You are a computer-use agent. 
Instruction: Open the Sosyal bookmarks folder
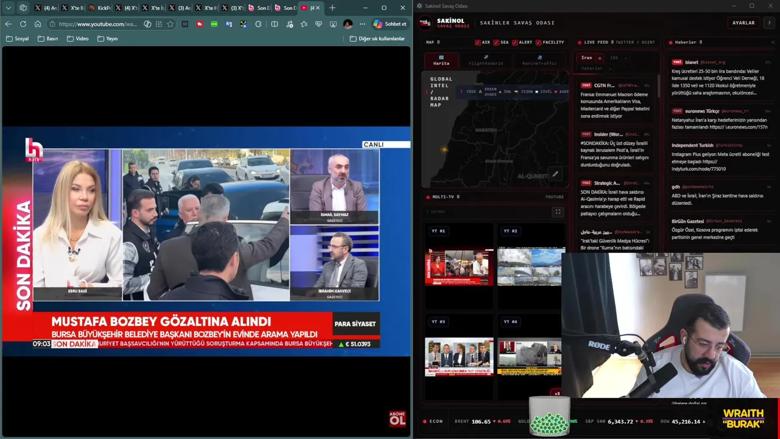click(17, 38)
